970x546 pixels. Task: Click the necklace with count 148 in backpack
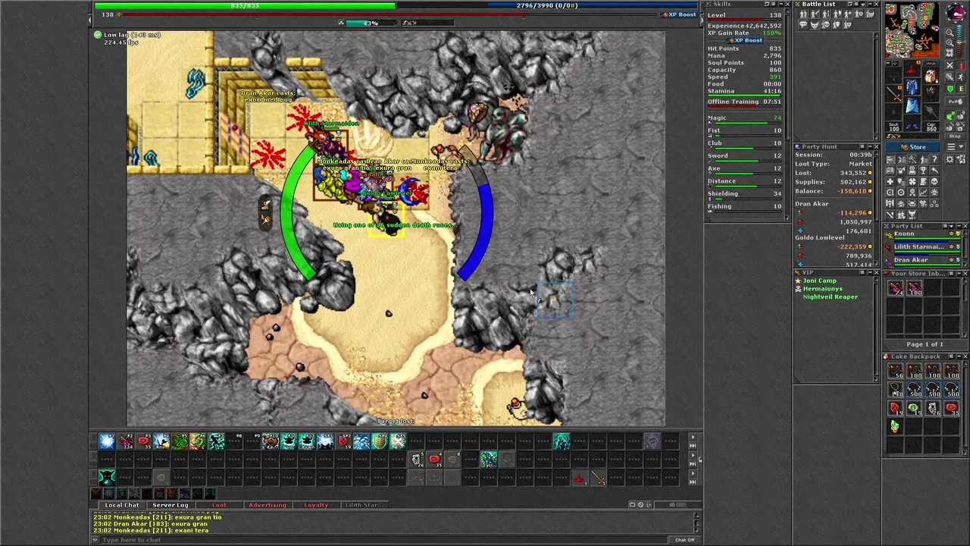(895, 390)
